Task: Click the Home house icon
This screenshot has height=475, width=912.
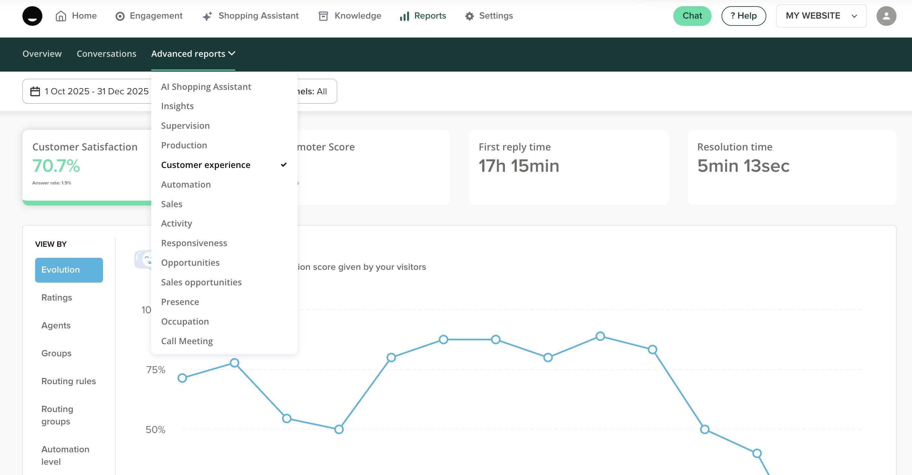Action: point(61,16)
